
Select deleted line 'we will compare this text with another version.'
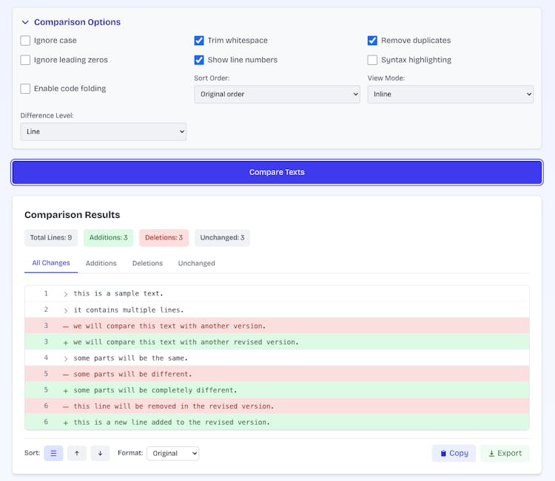(x=277, y=326)
